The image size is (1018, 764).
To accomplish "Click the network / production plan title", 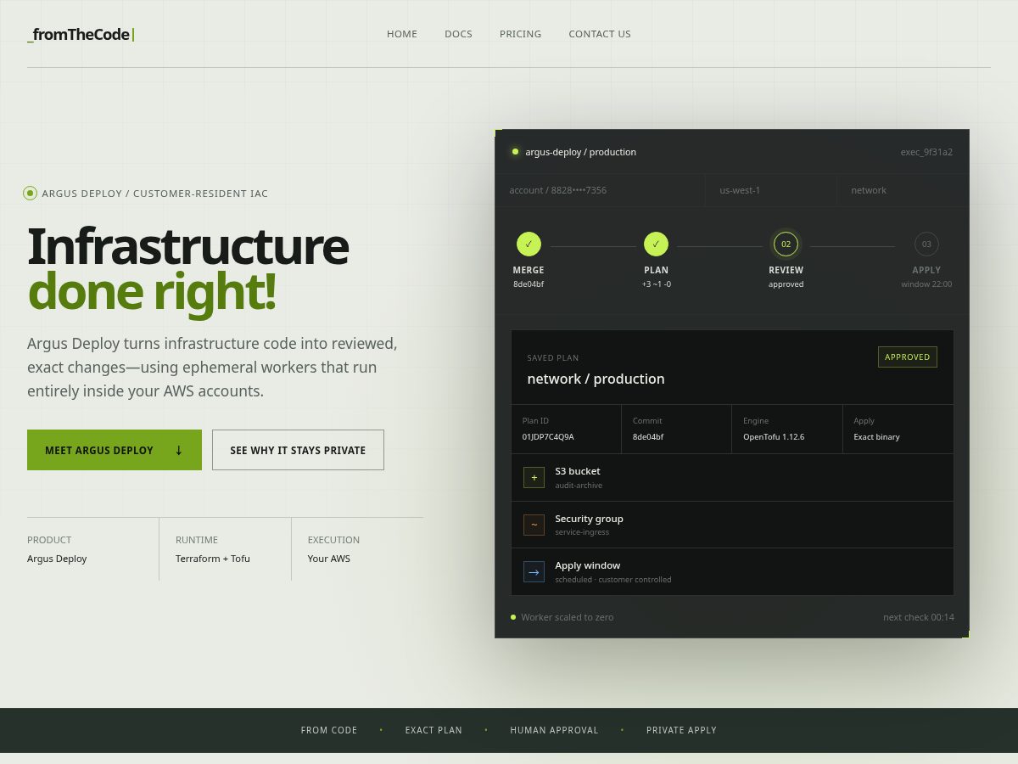I will pyautogui.click(x=596, y=379).
